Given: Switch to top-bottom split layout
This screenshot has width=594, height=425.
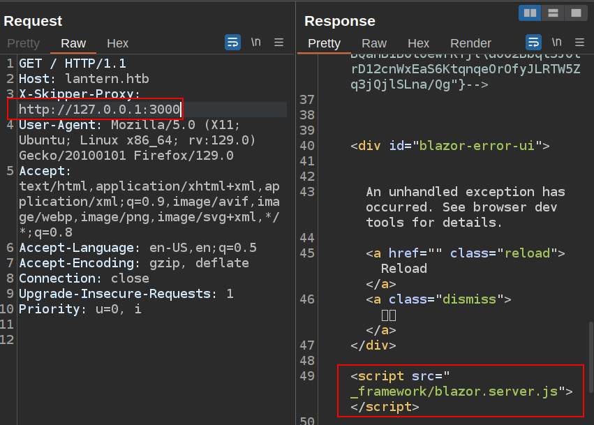Looking at the screenshot, I should pos(552,13).
